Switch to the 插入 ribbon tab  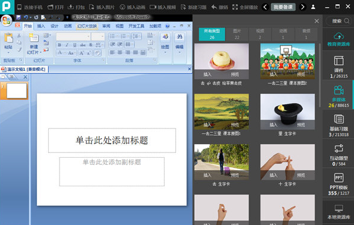coord(41,26)
